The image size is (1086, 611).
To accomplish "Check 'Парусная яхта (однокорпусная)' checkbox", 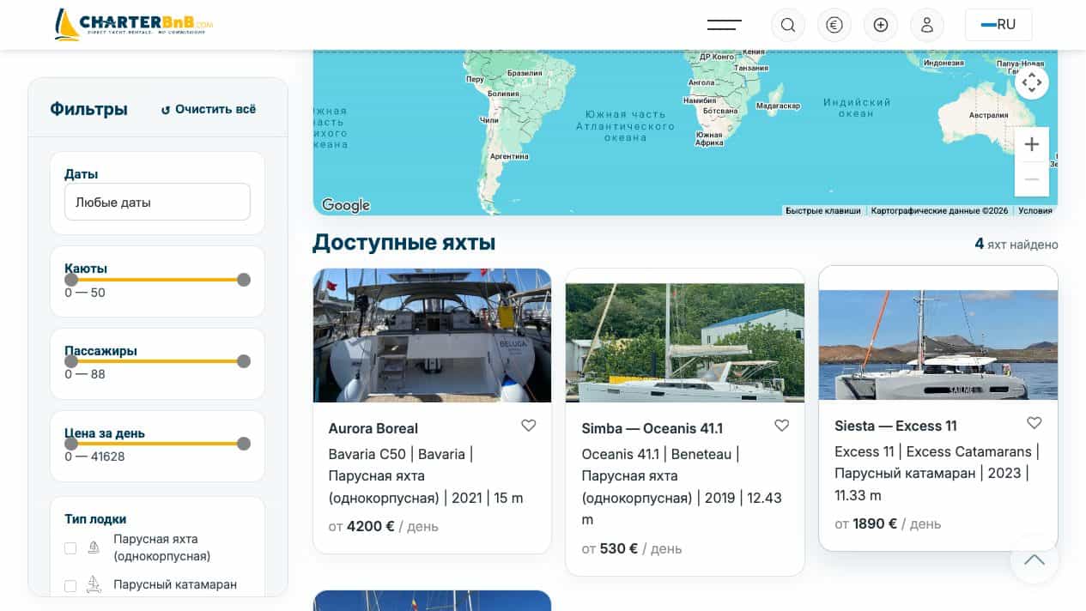I will click(x=70, y=548).
